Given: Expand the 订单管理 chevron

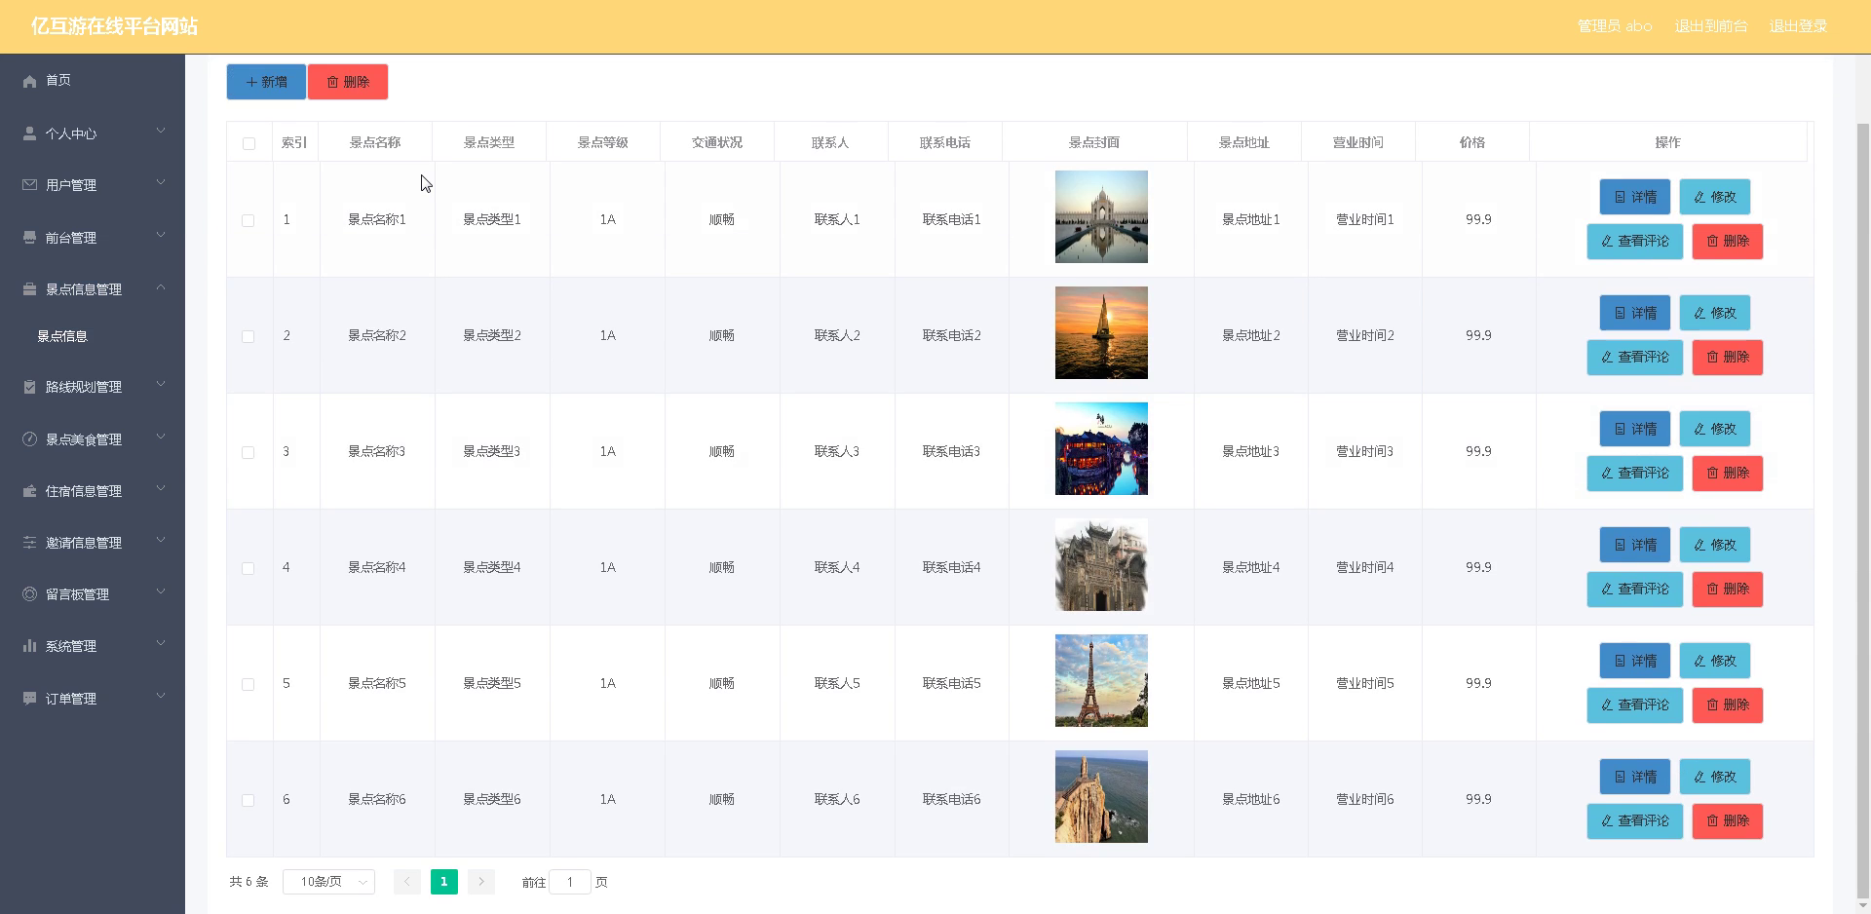Looking at the screenshot, I should (x=161, y=696).
